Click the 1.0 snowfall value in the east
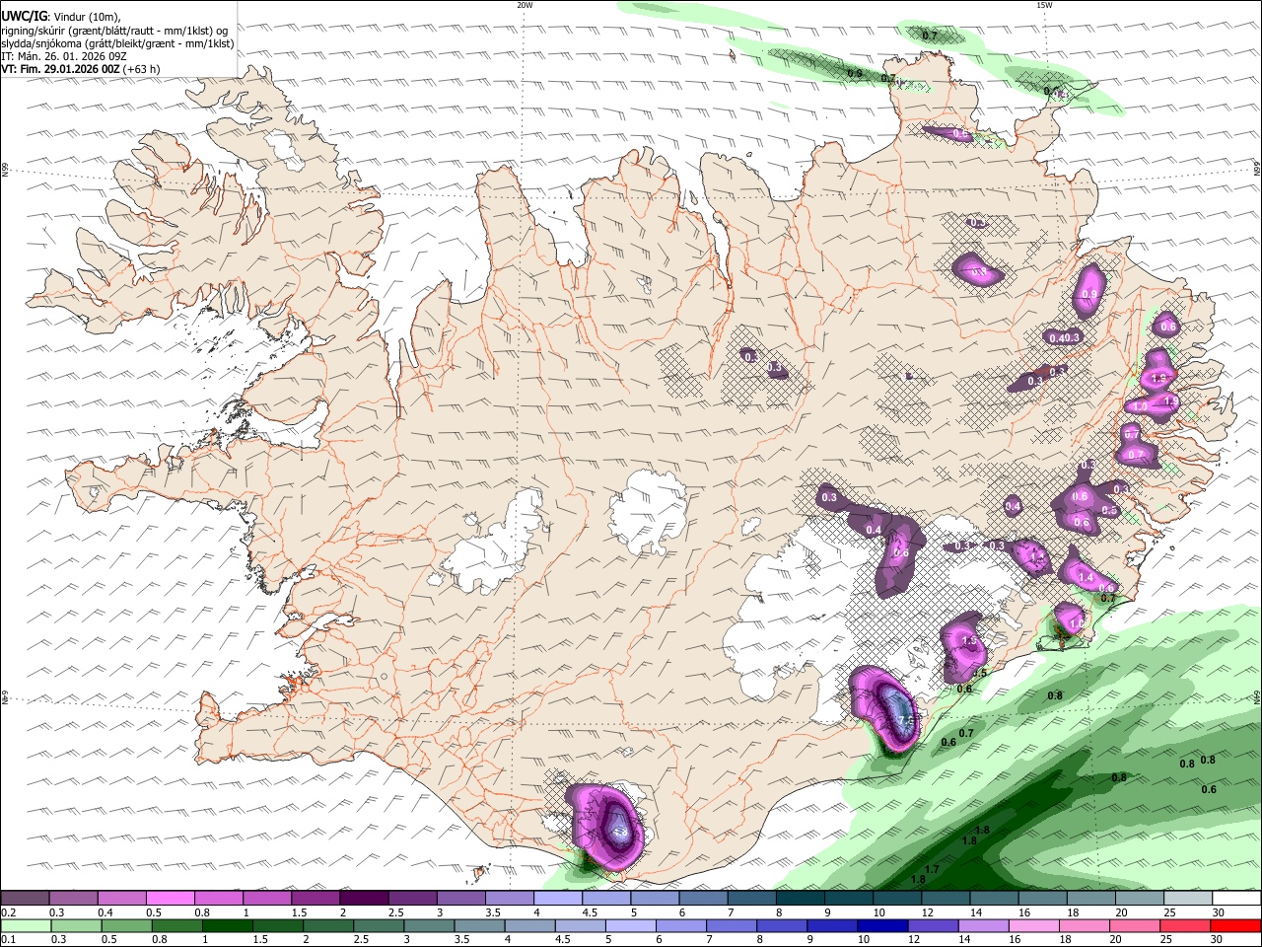The width and height of the screenshot is (1262, 947). (1140, 406)
